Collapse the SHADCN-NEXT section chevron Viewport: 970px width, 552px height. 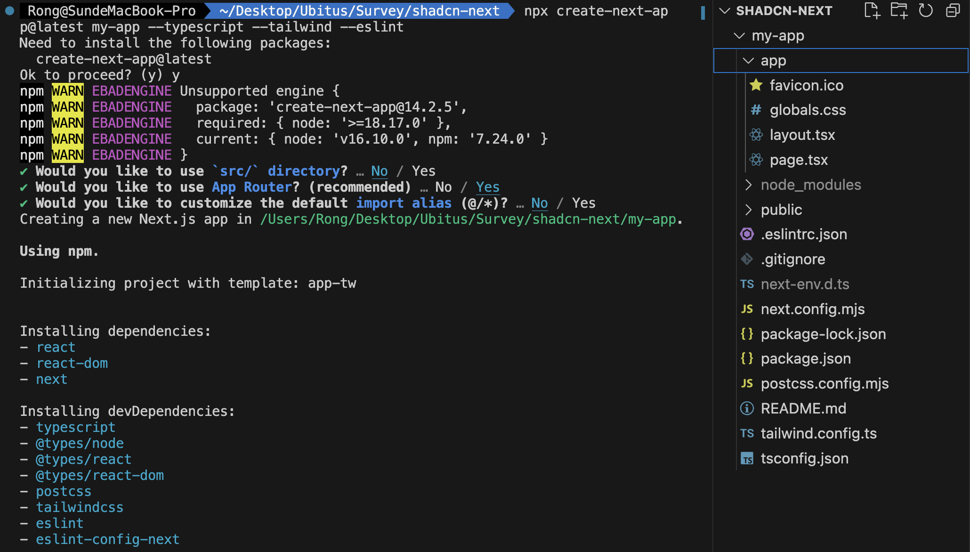[725, 10]
